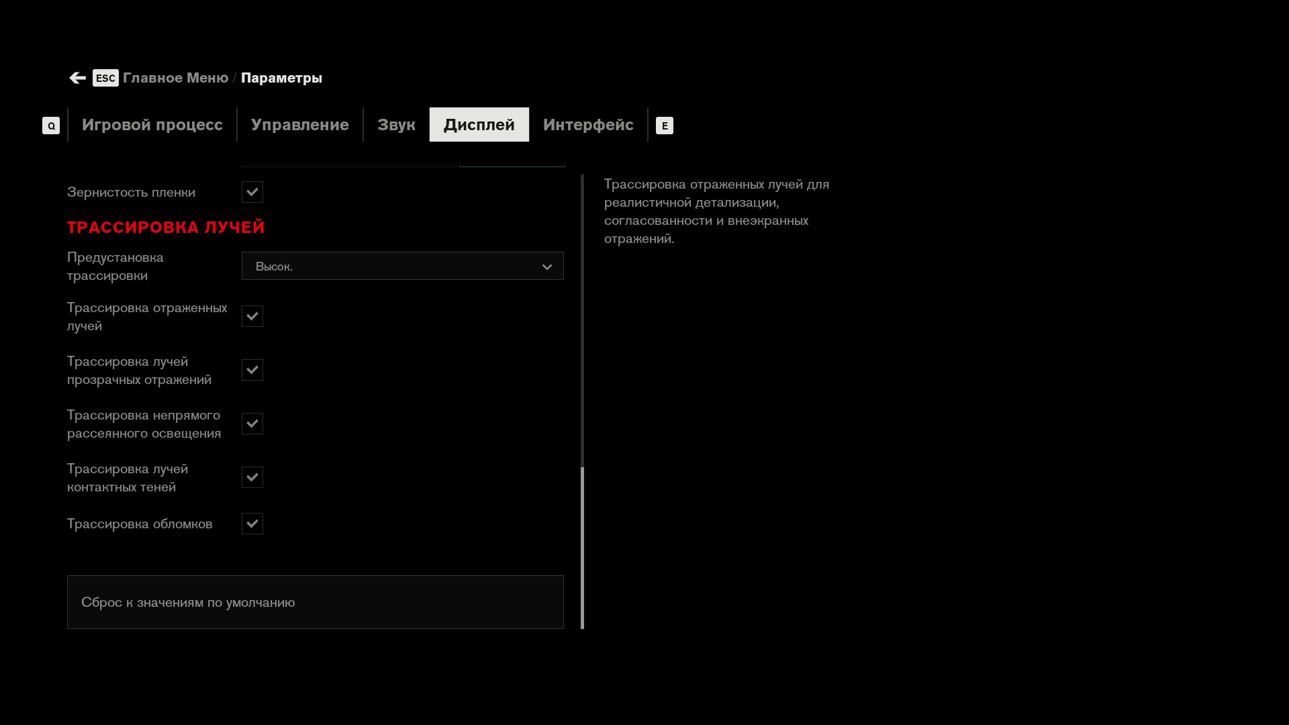The image size is (1289, 725).
Task: Go to the Интерфейс tab
Action: (587, 125)
